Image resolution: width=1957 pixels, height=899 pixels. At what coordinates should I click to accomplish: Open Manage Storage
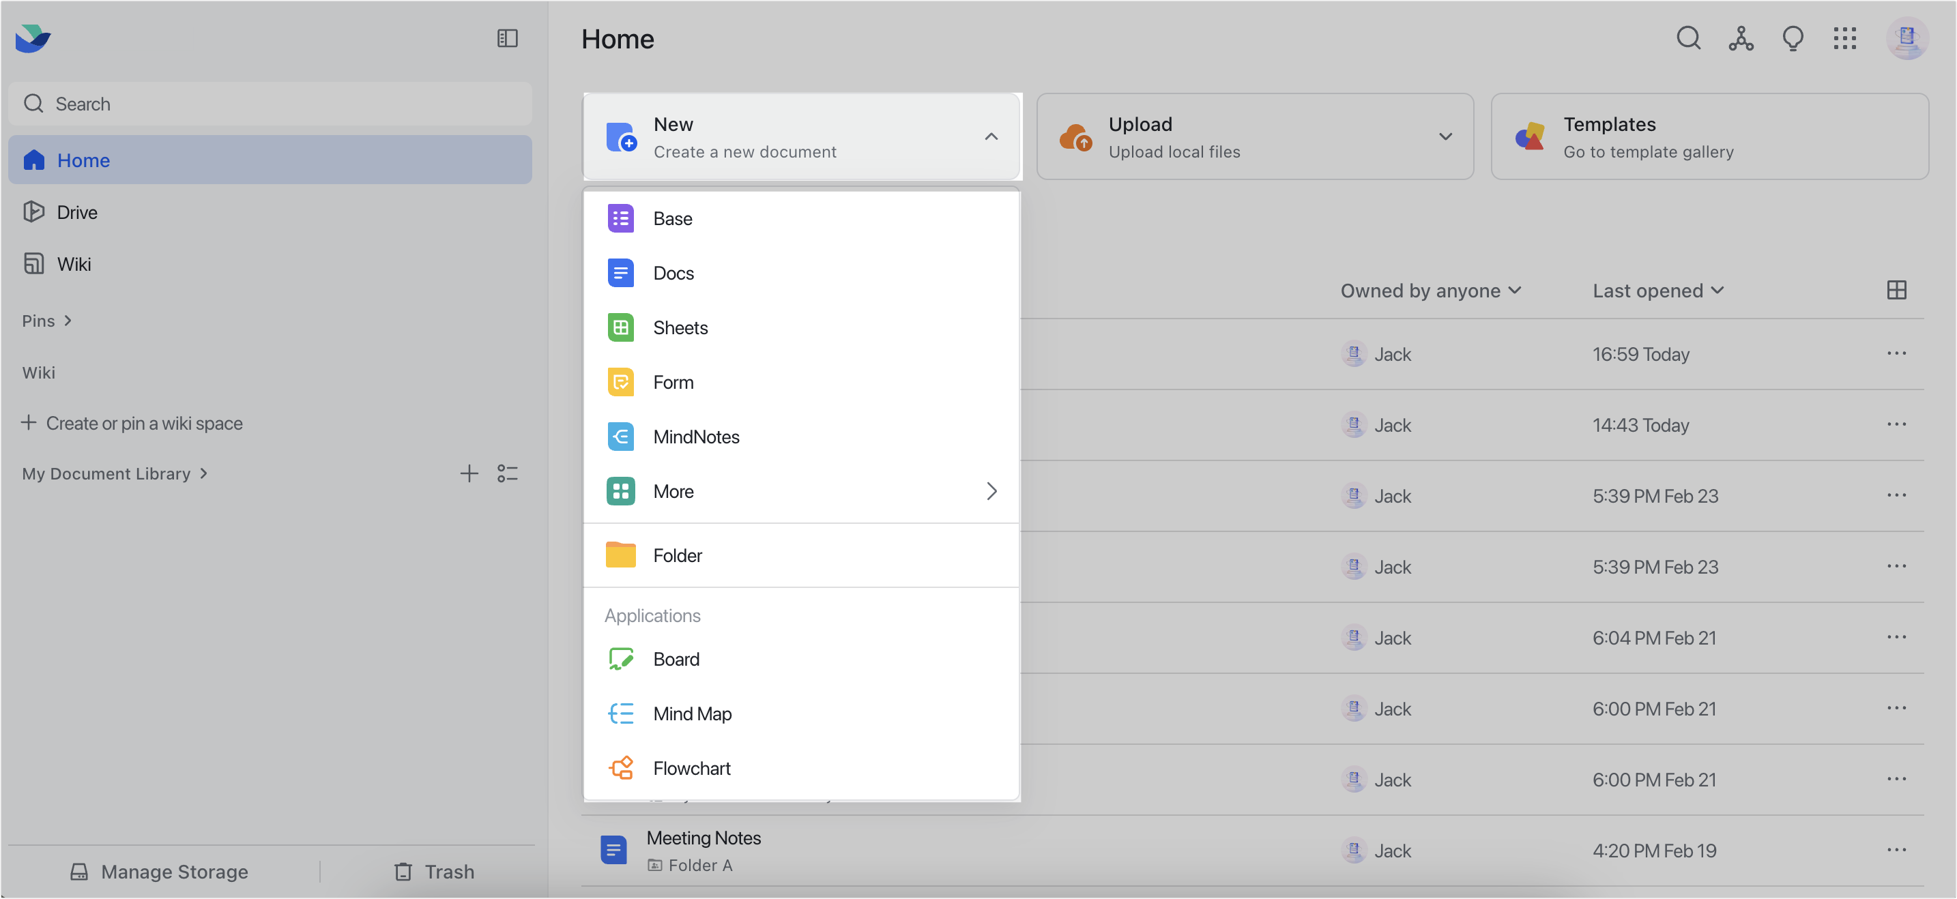point(159,872)
